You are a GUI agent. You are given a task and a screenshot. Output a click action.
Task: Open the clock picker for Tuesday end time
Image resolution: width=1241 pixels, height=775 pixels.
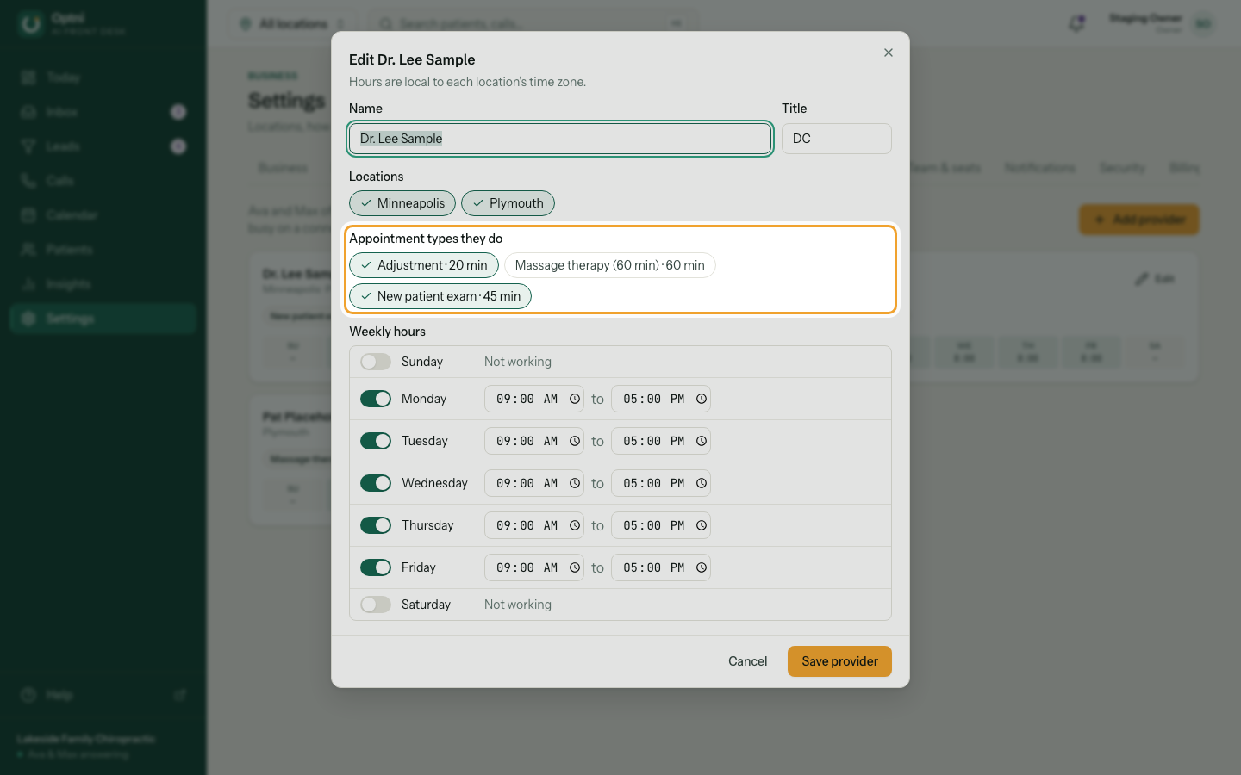click(702, 441)
